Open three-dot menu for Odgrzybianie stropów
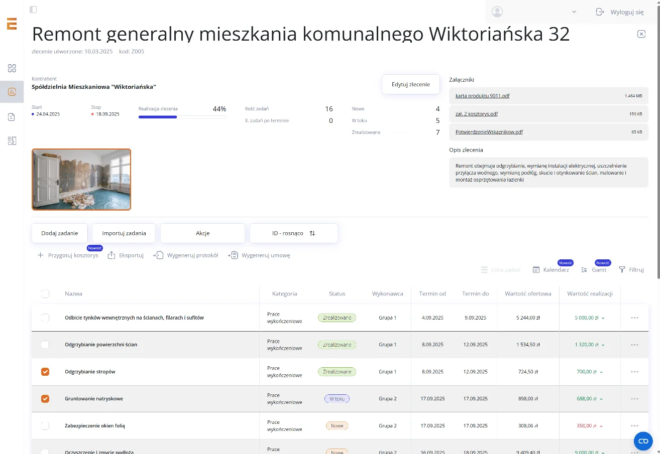Screen dimensions: 660x454 pos(634,372)
